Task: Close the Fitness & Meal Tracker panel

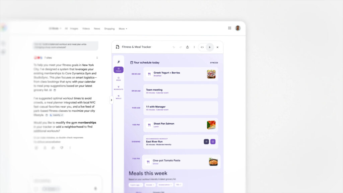Action: point(217,47)
